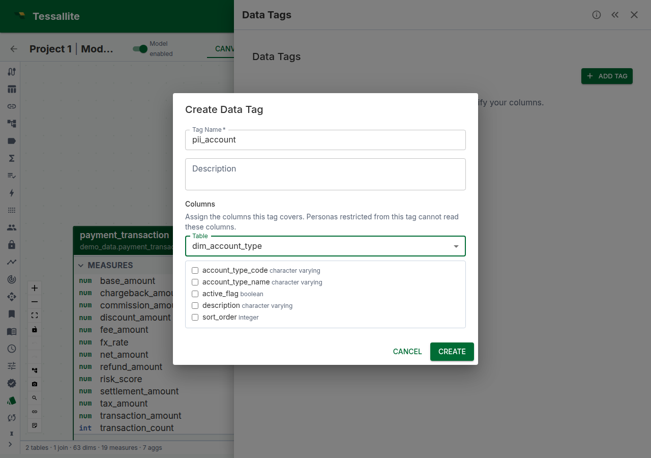
Task: Open the lock security icon in the sidebar
Action: pyautogui.click(x=12, y=245)
